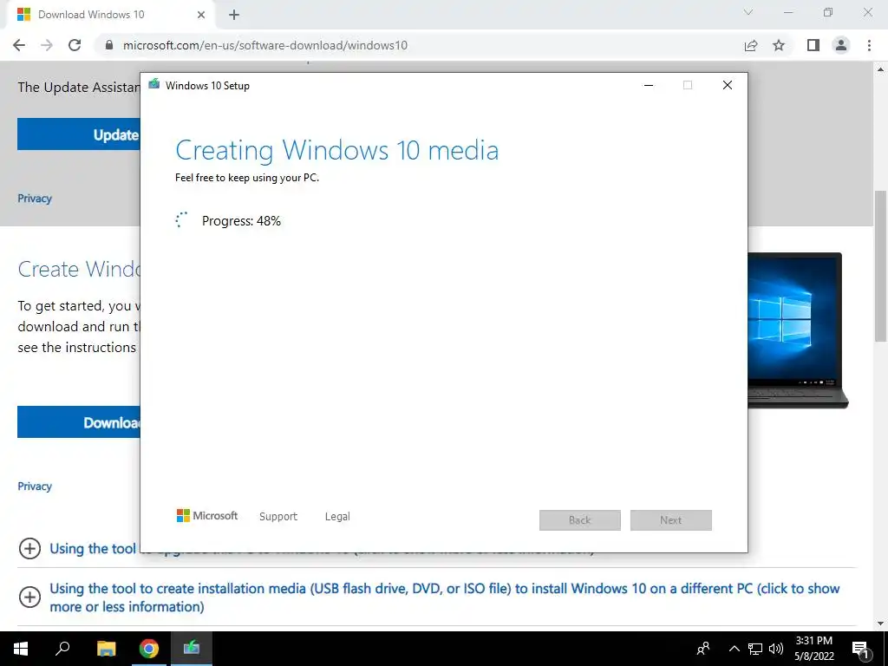Click the Chrome forward arrow

pyautogui.click(x=47, y=45)
